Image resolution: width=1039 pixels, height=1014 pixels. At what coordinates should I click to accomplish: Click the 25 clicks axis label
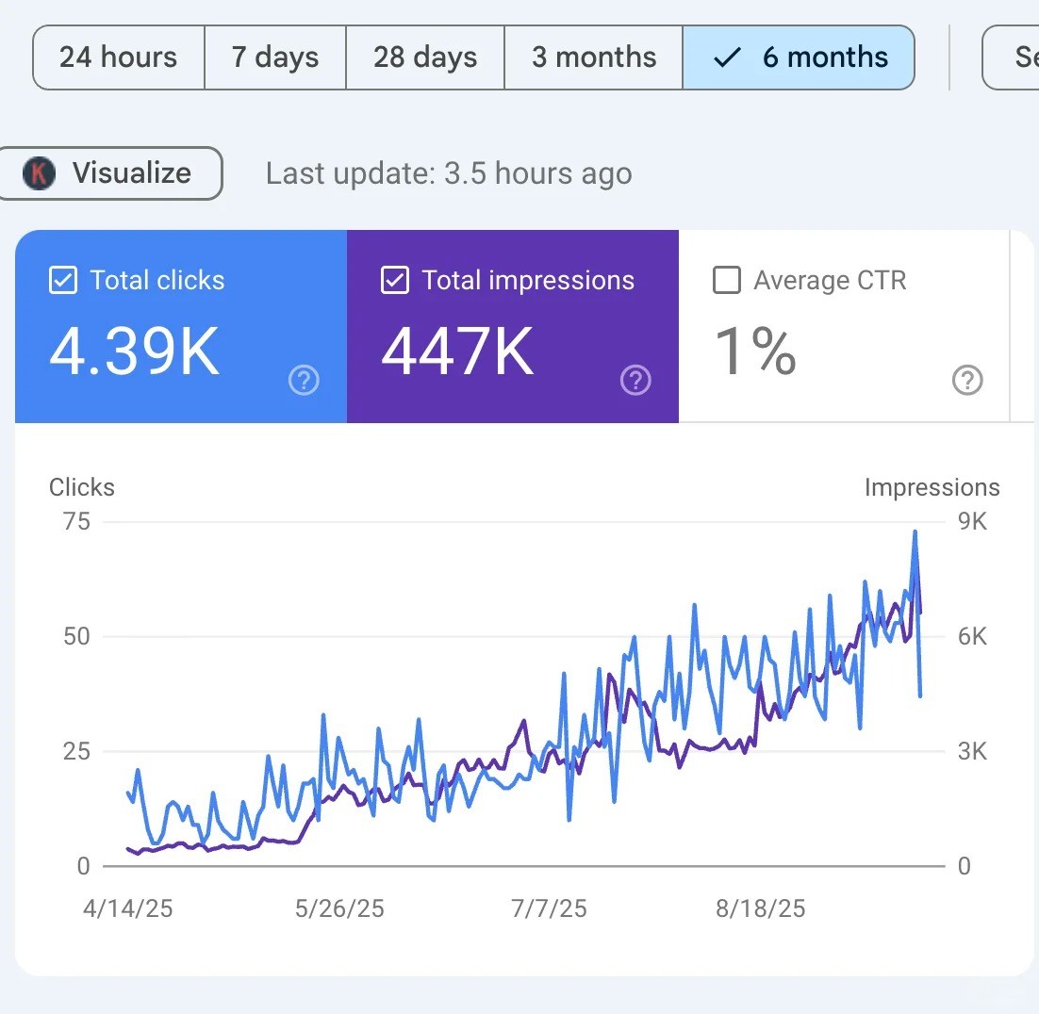(77, 752)
